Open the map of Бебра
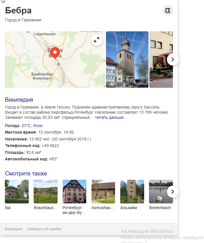Screen dimensions: 204x243 coord(55,60)
